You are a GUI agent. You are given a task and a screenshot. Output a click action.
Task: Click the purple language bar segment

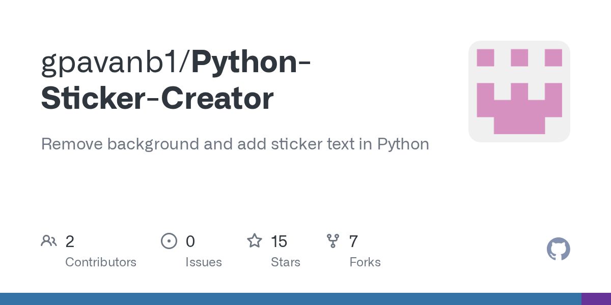coord(596,299)
